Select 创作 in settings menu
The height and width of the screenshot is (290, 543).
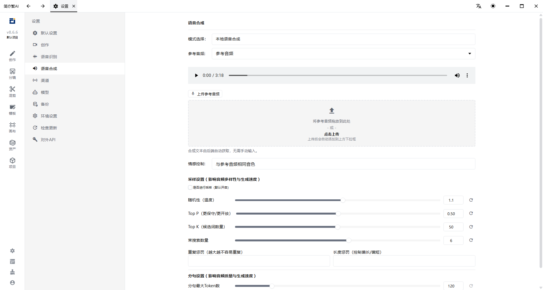pyautogui.click(x=75, y=45)
